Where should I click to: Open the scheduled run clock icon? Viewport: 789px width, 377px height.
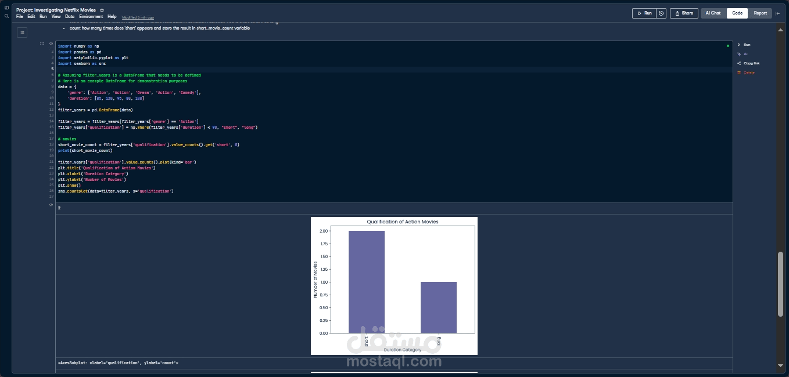pos(661,13)
